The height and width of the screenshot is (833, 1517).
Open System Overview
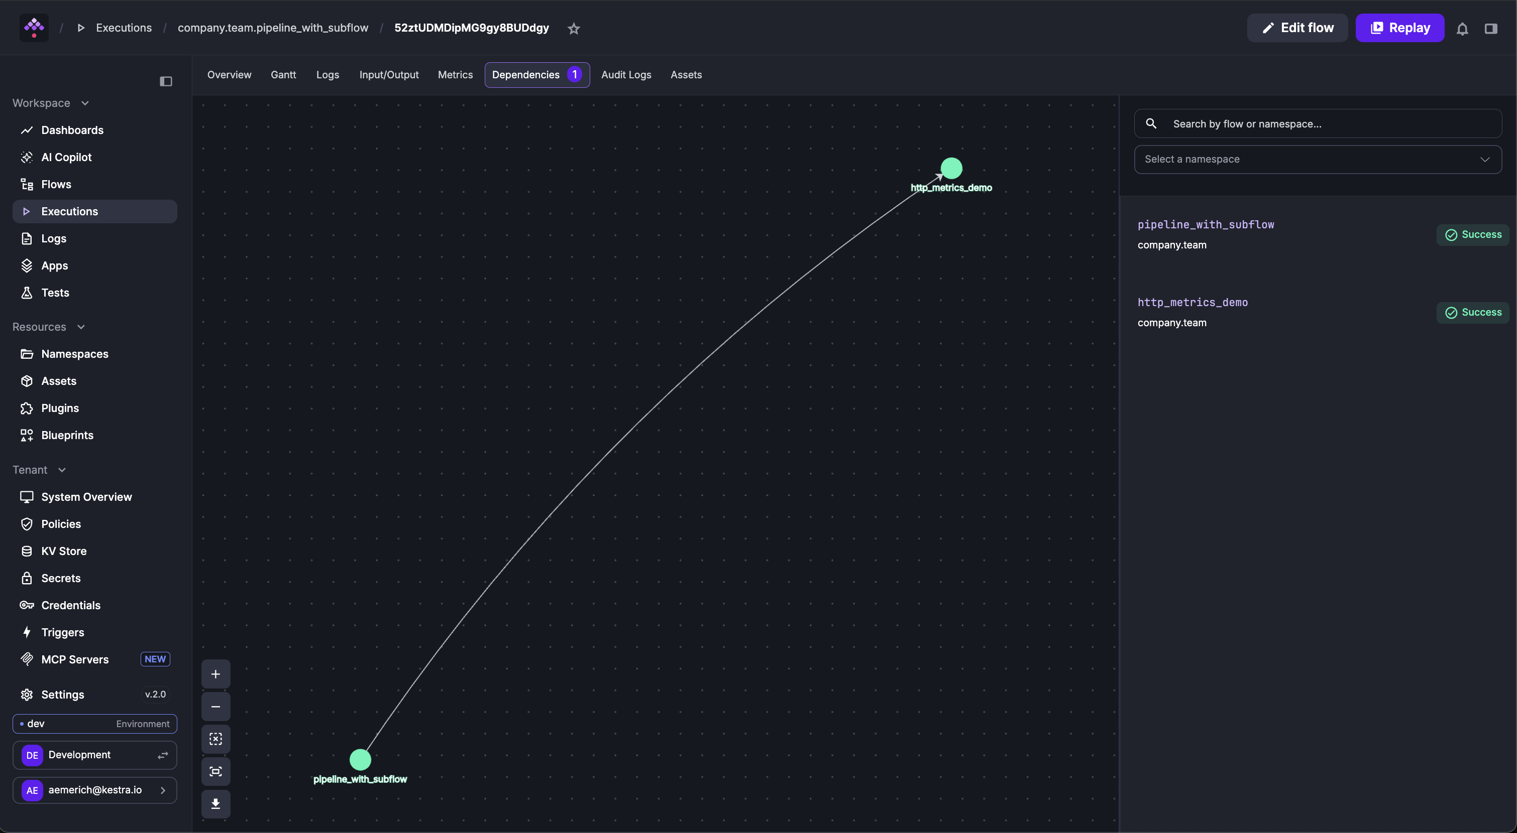(94, 496)
